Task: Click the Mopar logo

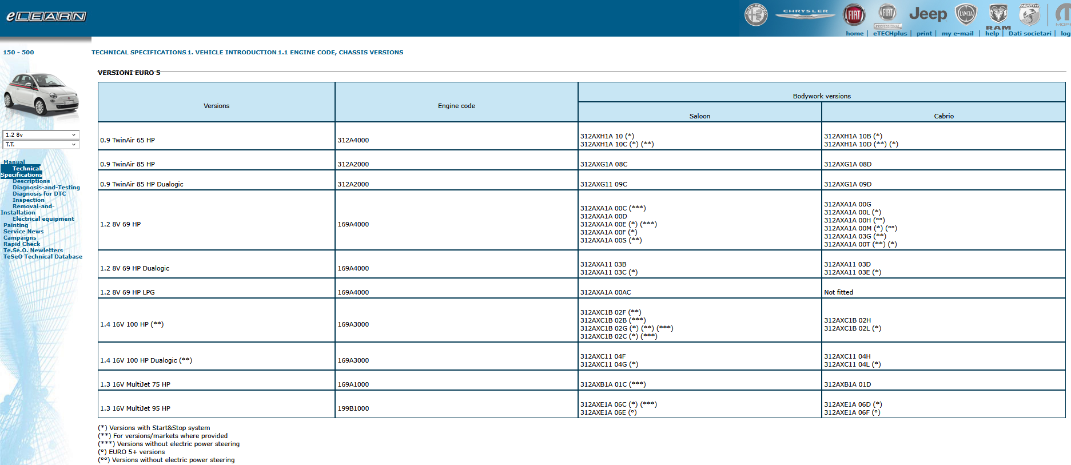Action: (1063, 14)
